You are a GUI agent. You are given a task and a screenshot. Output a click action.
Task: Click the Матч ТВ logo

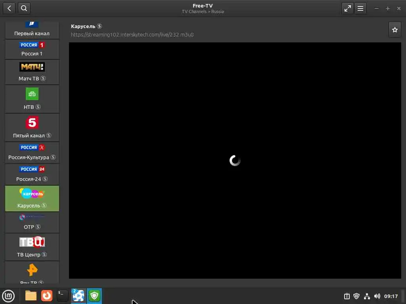click(32, 67)
